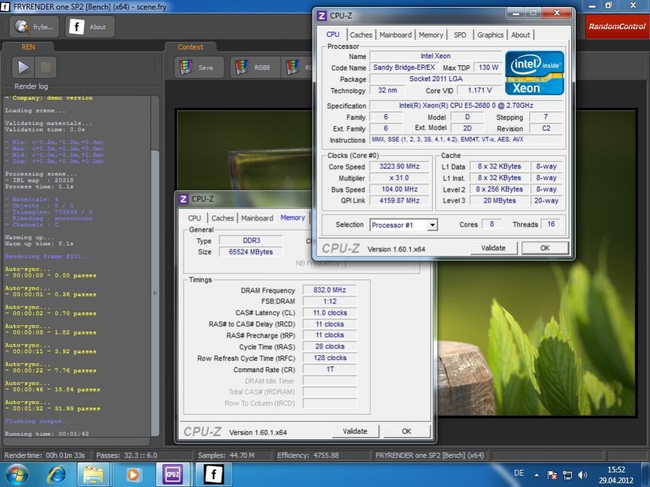Image resolution: width=650 pixels, height=487 pixels.
Task: Expand the Processor #1 selection dropdown
Action: point(432,225)
